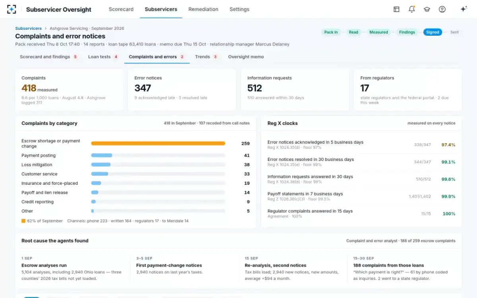Switch to the Loan tests tab

click(x=103, y=57)
